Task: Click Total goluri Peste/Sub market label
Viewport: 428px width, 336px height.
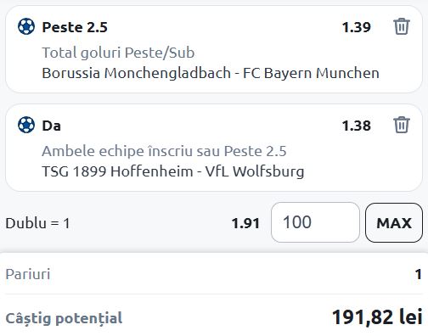Action: pyautogui.click(x=118, y=53)
